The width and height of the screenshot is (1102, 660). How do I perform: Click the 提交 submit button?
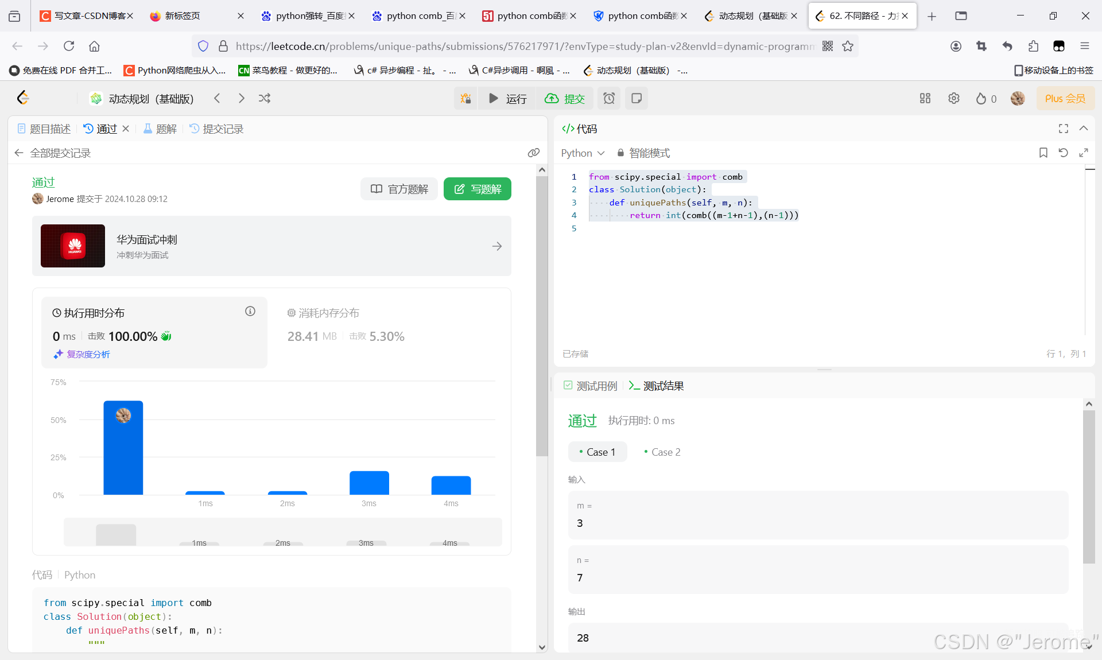pyautogui.click(x=565, y=98)
